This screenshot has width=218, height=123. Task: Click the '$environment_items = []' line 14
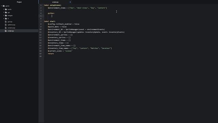tap(59, 40)
